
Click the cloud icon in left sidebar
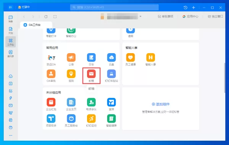click(x=11, y=76)
